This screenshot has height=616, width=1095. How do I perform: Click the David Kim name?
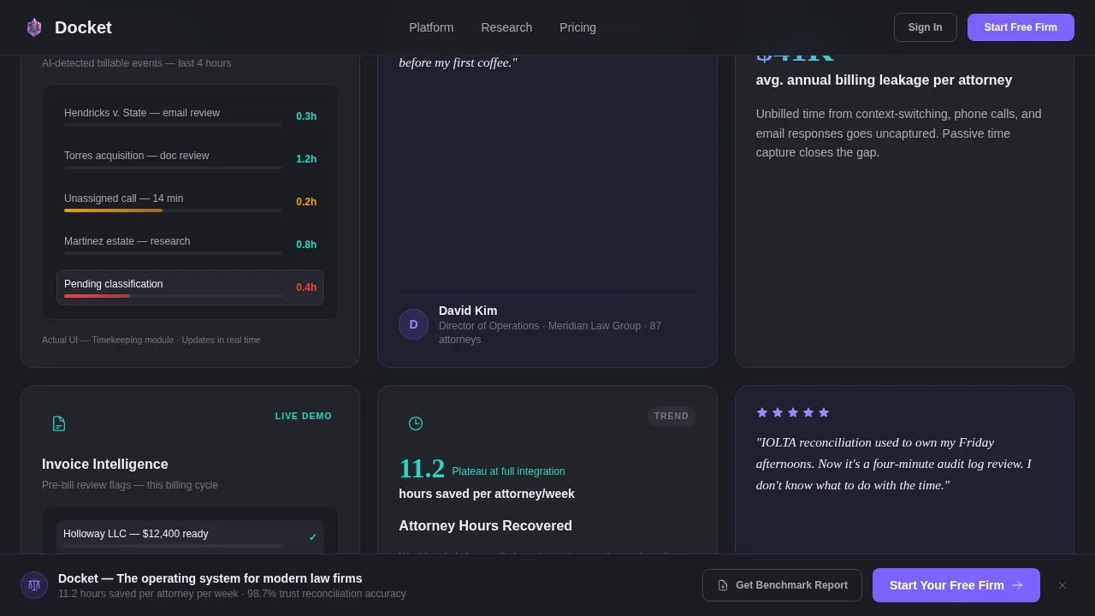[468, 311]
